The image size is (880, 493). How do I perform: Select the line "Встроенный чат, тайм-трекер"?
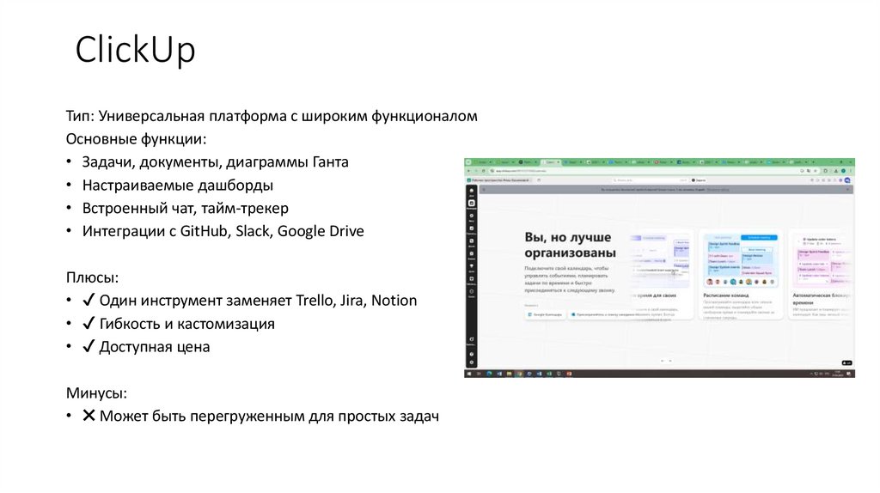click(186, 208)
